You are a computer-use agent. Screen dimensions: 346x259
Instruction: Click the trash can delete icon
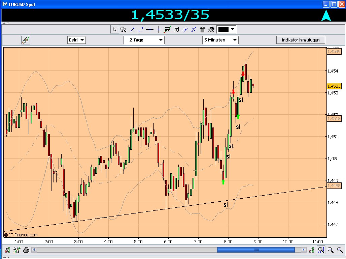(x=202, y=29)
